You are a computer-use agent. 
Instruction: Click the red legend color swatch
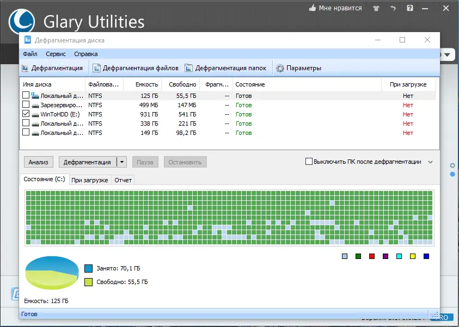(372, 256)
